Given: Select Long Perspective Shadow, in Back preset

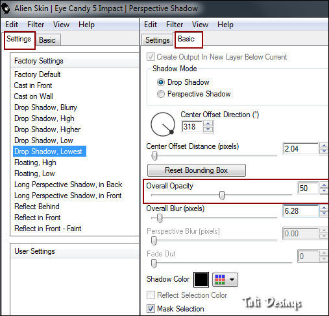Looking at the screenshot, I should tap(68, 185).
